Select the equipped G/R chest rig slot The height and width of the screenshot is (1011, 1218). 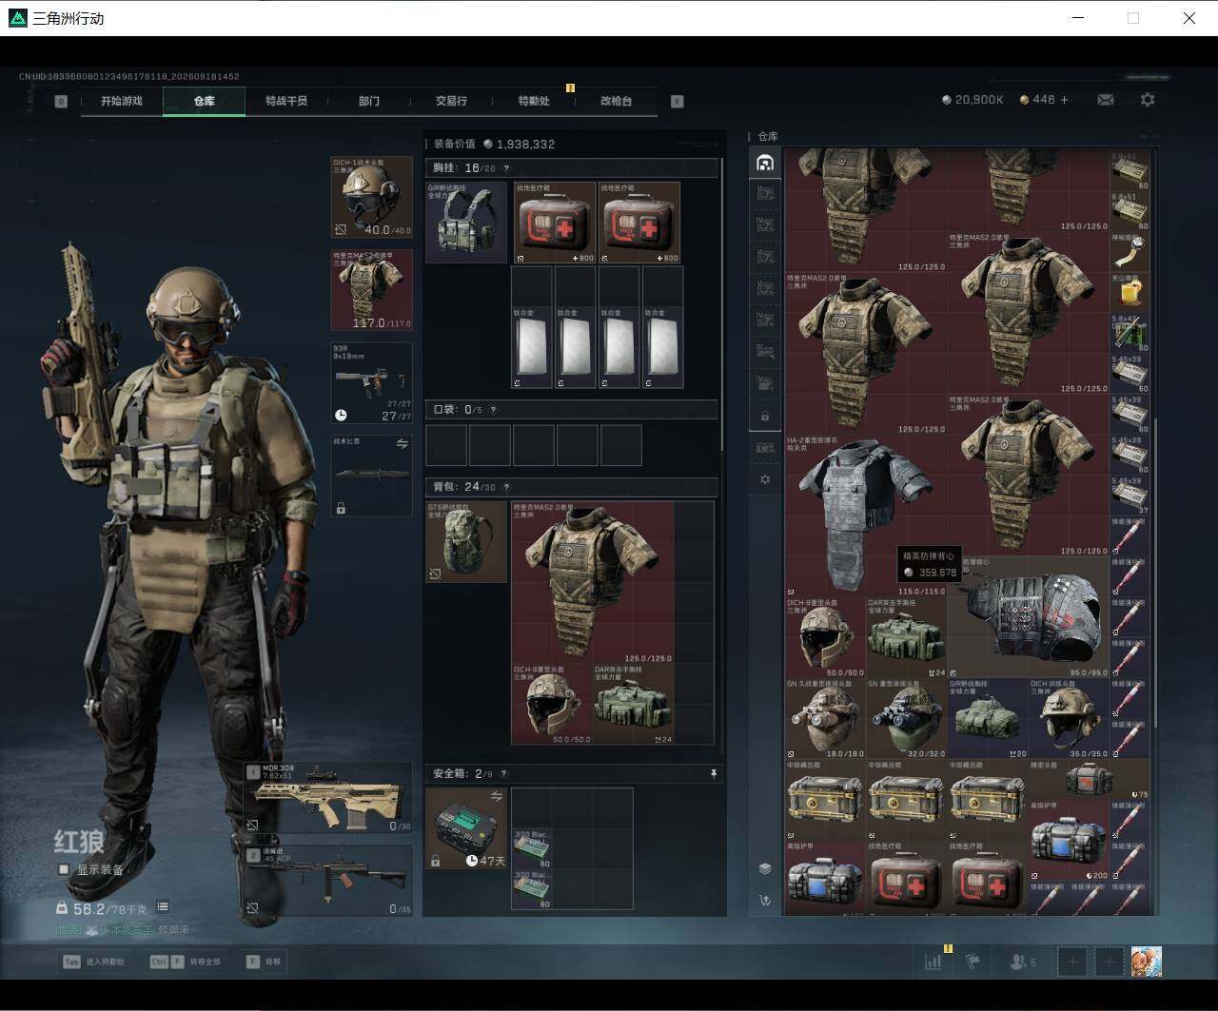pyautogui.click(x=466, y=223)
